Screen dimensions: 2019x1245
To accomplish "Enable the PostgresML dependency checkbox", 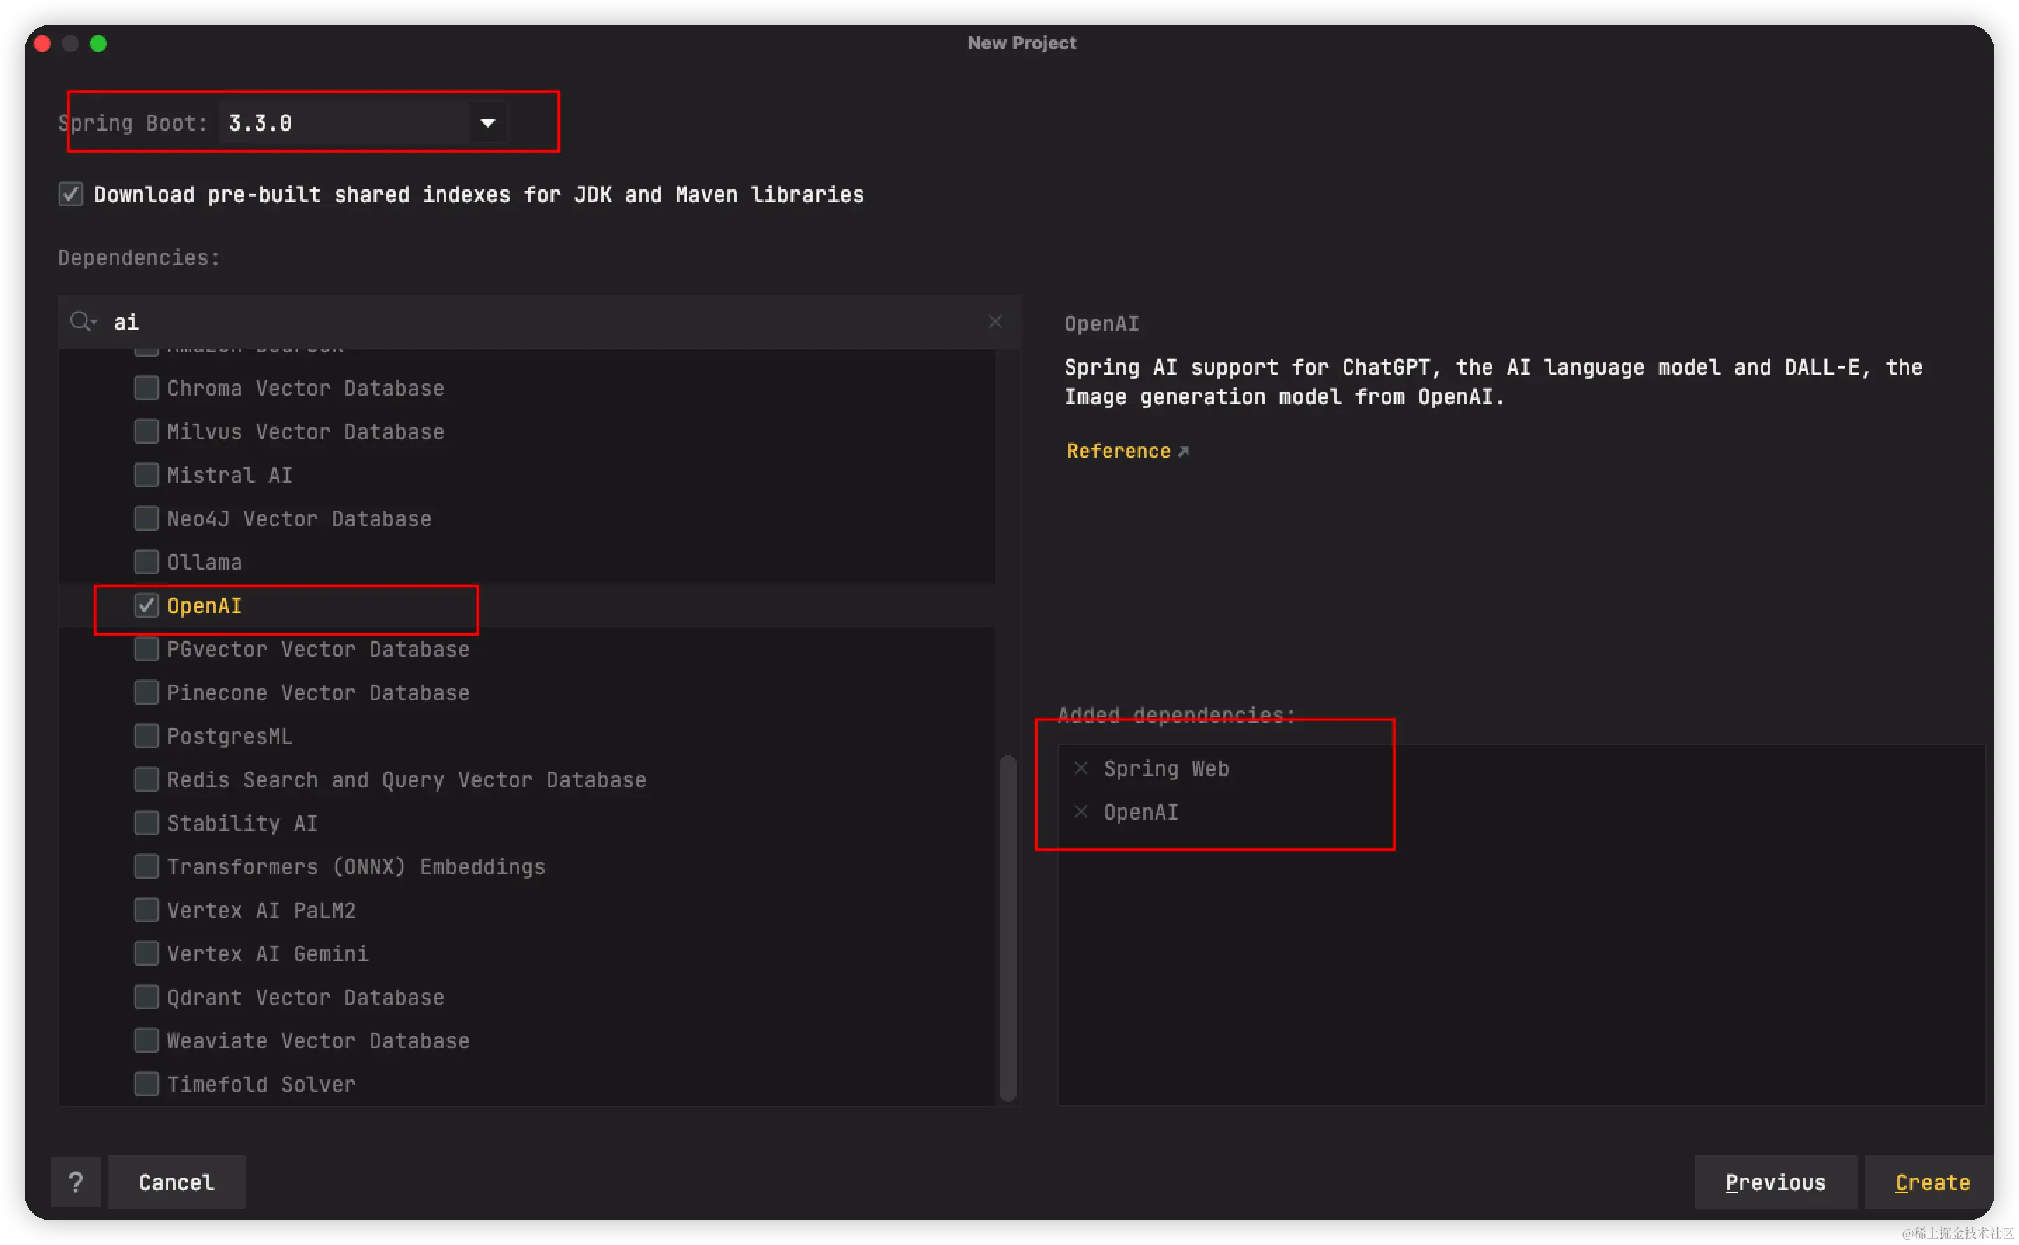I will [x=147, y=736].
